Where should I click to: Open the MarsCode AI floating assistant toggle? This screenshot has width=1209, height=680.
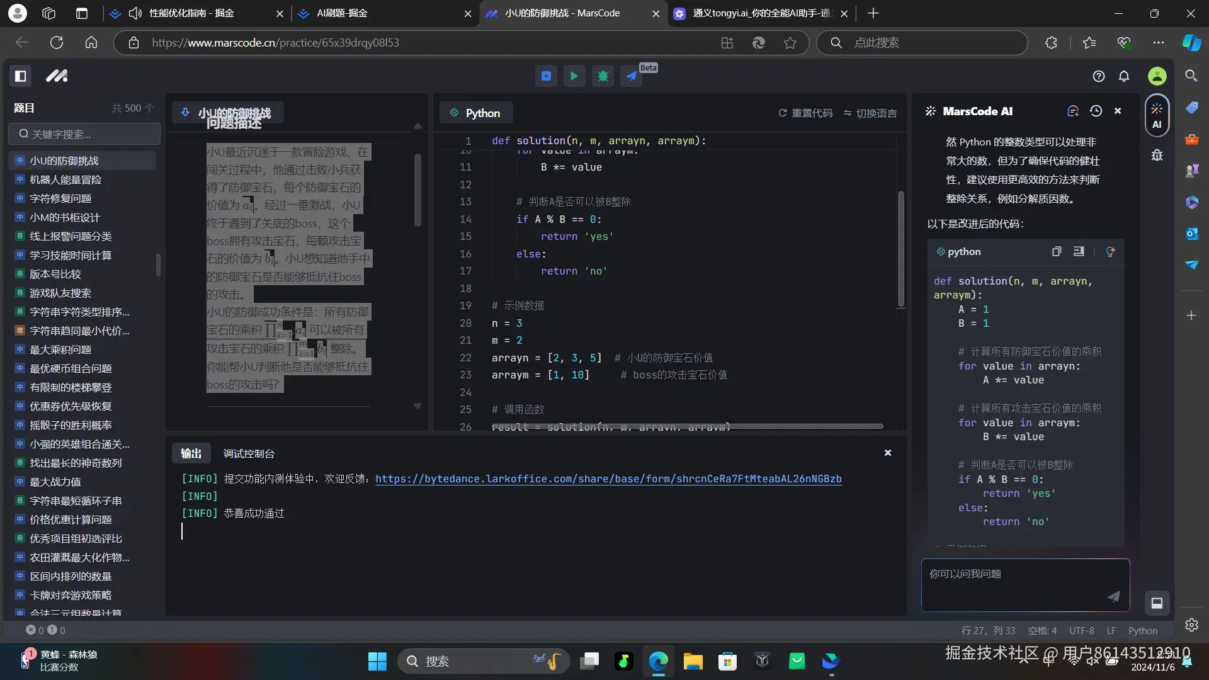pyautogui.click(x=1157, y=115)
